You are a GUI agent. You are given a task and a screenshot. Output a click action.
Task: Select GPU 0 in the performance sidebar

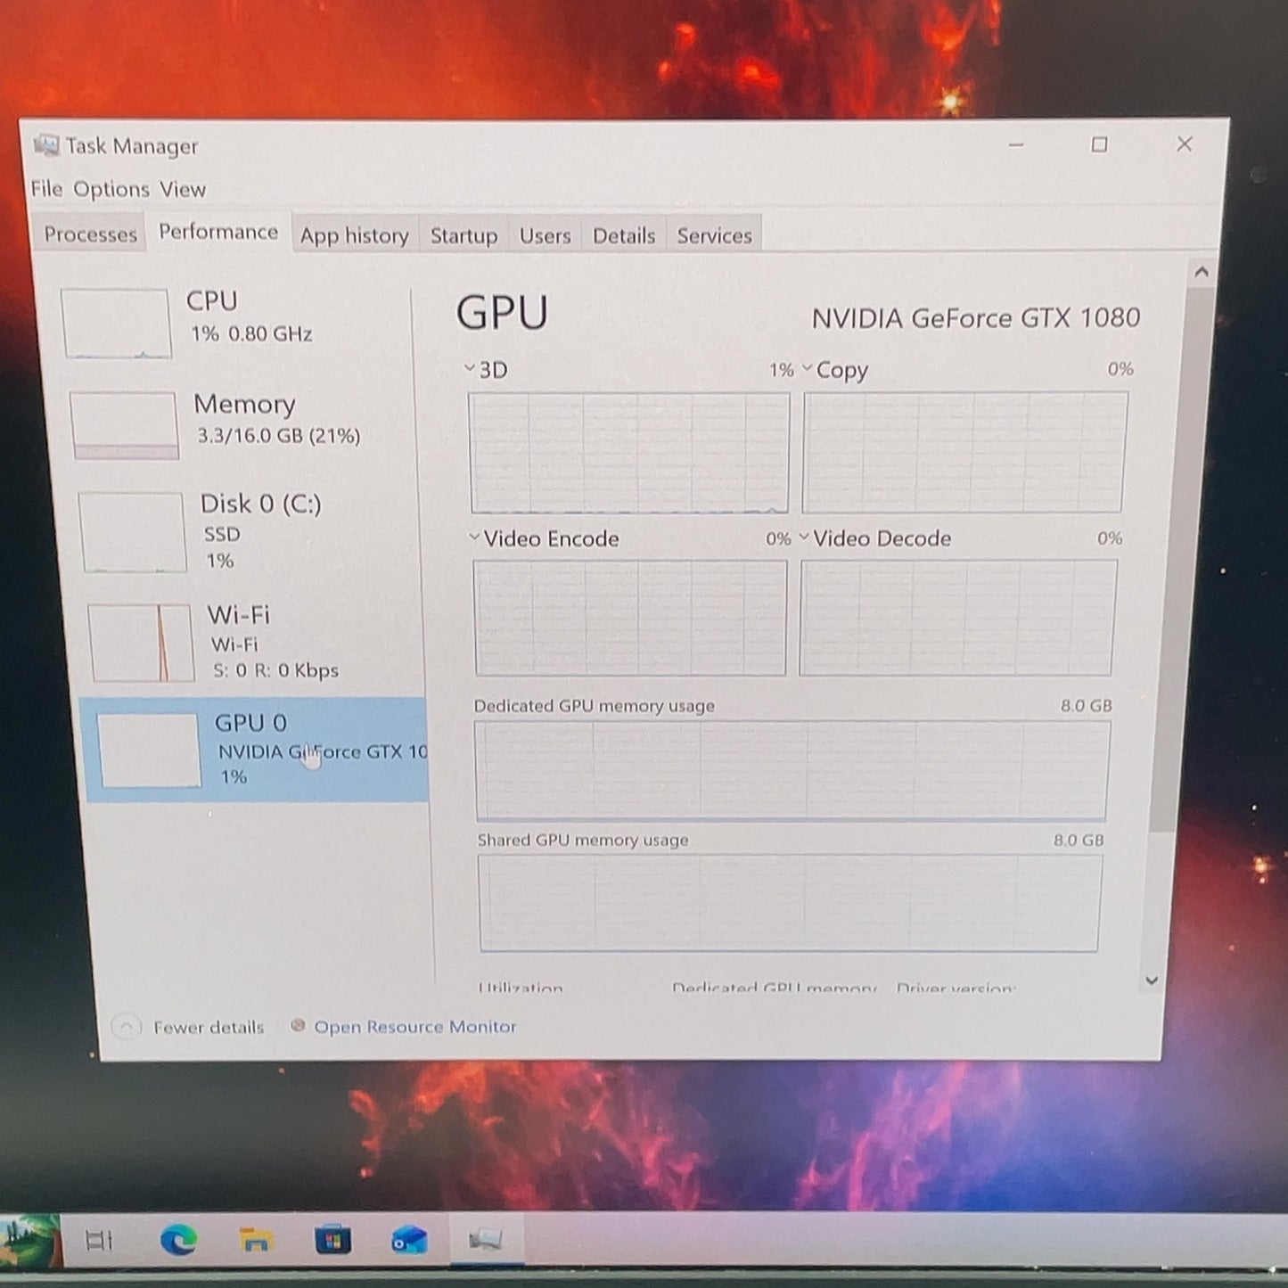(x=255, y=750)
